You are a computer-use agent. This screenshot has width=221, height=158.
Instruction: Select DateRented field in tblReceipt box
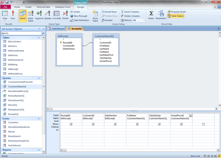click(x=69, y=49)
